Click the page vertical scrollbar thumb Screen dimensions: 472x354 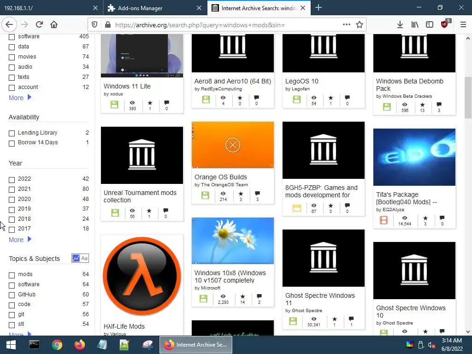[468, 98]
